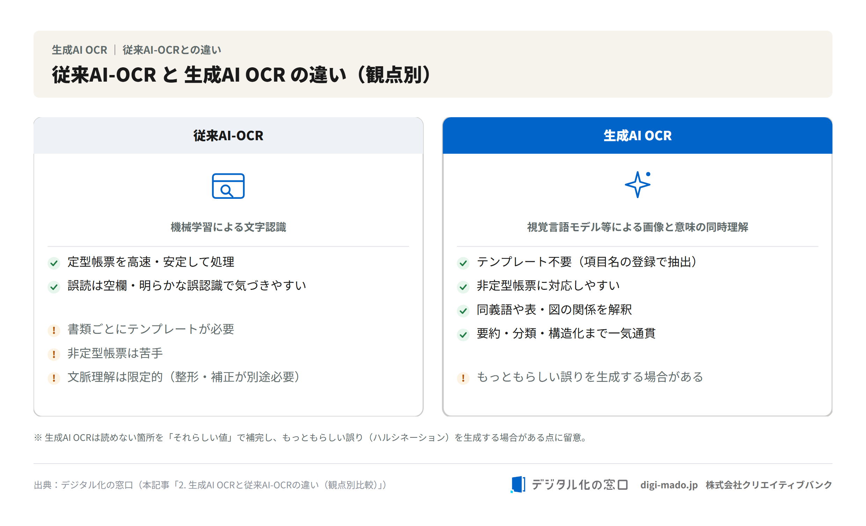Click the warning icon beside 文脈理解は限定的
The height and width of the screenshot is (526, 866).
(54, 378)
